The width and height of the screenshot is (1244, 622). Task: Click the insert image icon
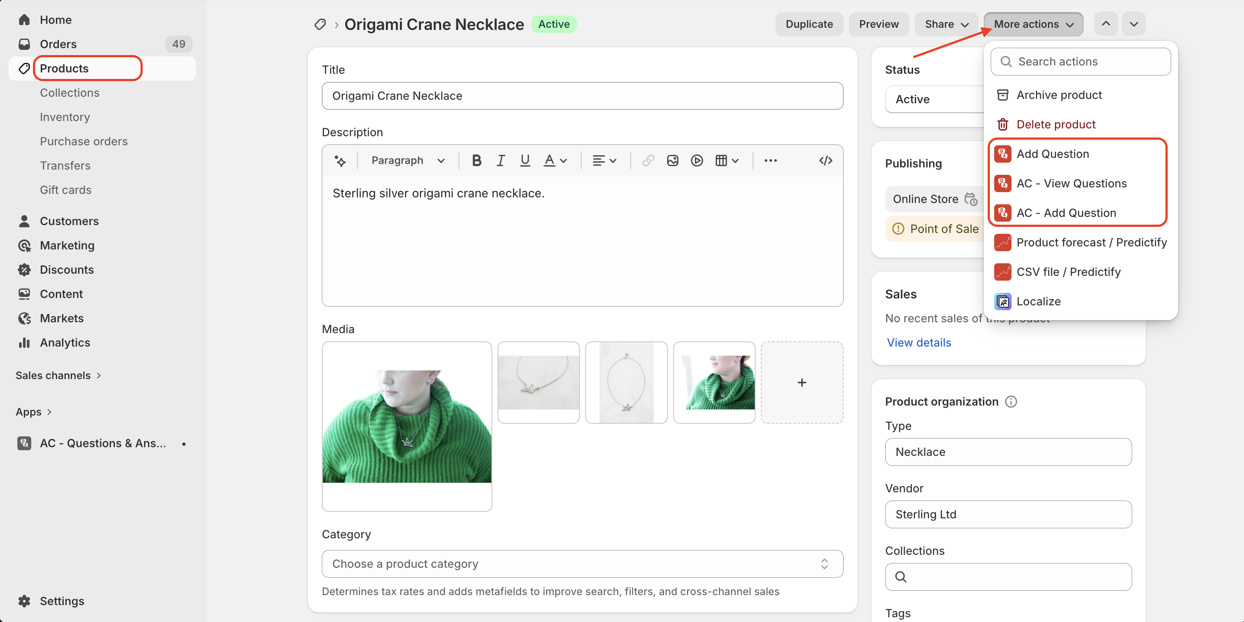click(x=672, y=160)
